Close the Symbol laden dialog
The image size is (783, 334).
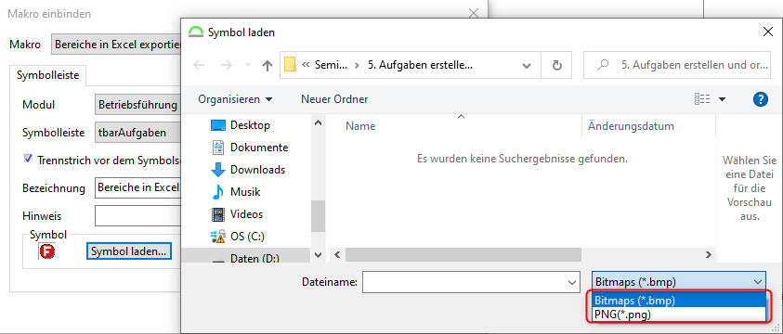(768, 32)
